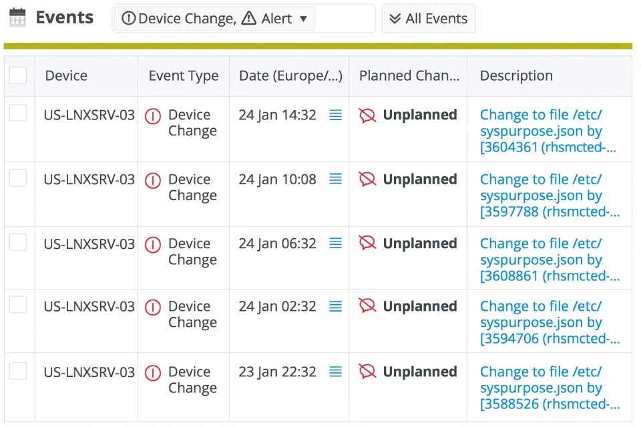Screen dimensions: 641x427
Task: Click the Planned Chan... column header
Action: [x=409, y=75]
